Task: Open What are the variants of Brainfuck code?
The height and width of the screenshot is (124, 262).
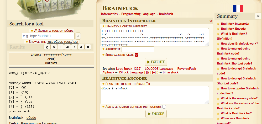Action: point(238,106)
